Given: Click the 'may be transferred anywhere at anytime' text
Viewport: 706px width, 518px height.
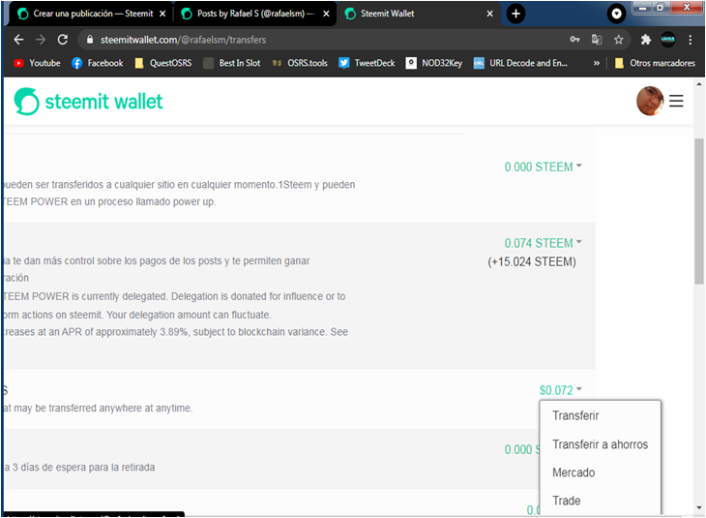Looking at the screenshot, I should 103,408.
